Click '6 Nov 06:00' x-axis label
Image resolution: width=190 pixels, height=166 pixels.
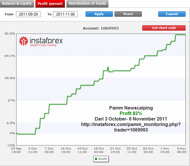pos(182,150)
